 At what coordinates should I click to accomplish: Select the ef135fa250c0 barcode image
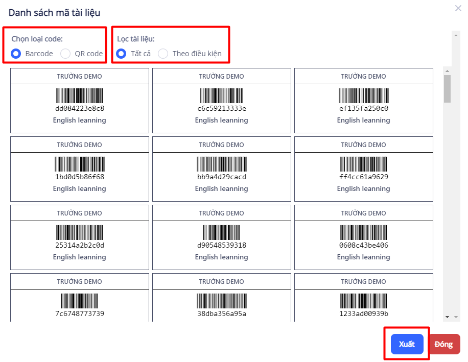(x=363, y=96)
